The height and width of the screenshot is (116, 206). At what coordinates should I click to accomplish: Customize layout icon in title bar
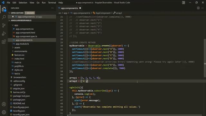click(x=183, y=3)
